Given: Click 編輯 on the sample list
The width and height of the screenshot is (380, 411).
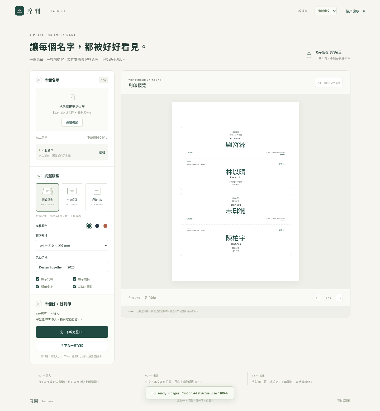Looking at the screenshot, I should point(102,153).
